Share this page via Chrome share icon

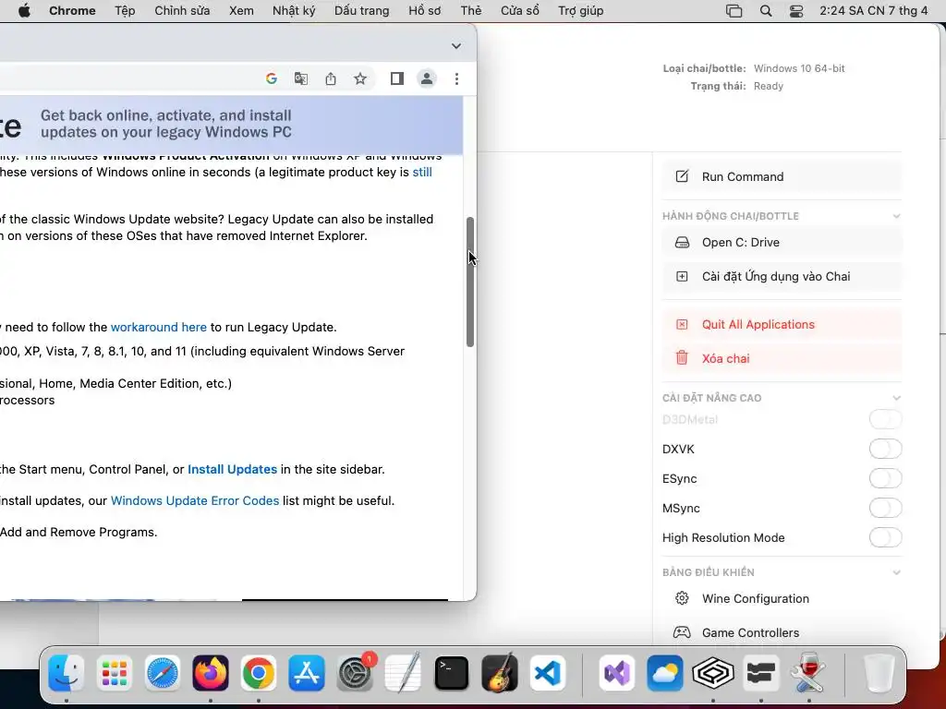click(331, 78)
